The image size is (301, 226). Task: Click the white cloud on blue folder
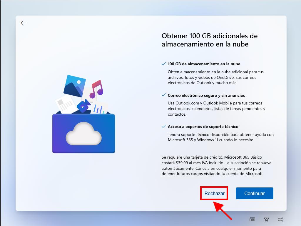pyautogui.click(x=83, y=134)
